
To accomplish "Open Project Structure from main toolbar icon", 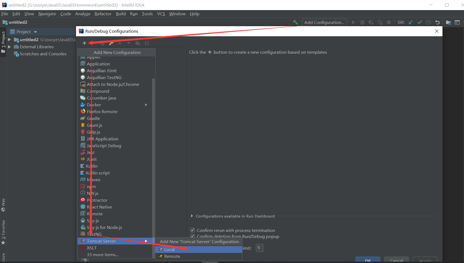I will 448,22.
